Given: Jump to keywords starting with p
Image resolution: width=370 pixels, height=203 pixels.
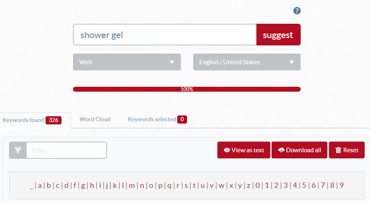Looking at the screenshot, I should tap(160, 186).
